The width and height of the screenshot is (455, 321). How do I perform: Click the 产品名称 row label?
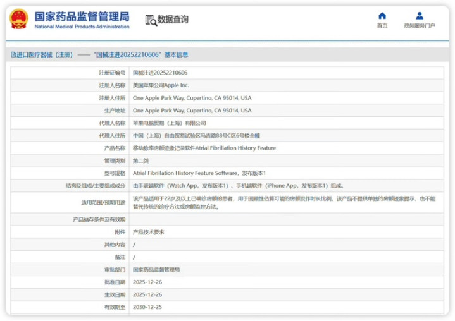(114, 148)
